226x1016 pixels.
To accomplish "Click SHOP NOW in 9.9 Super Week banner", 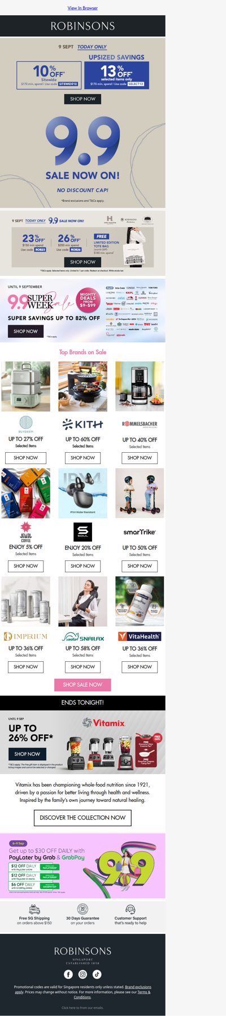I will coord(25,331).
